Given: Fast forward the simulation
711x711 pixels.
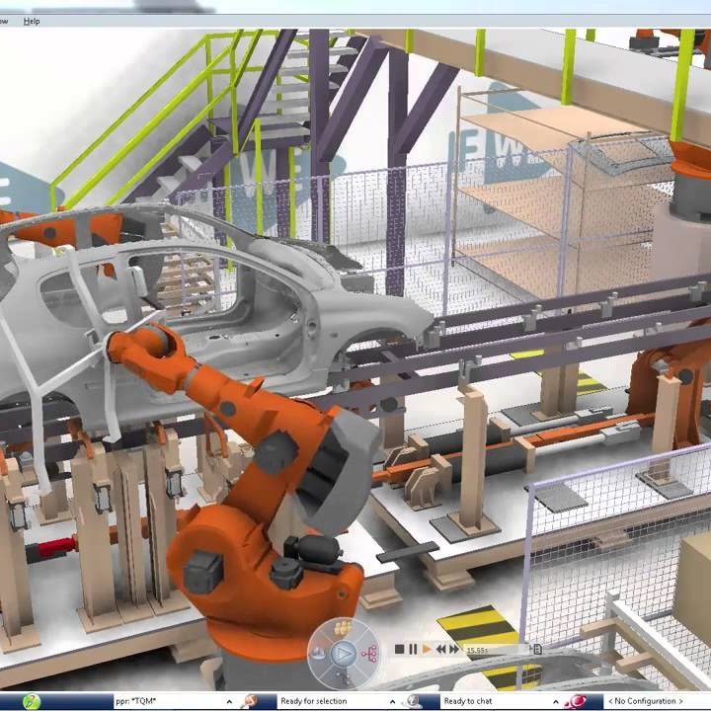Looking at the screenshot, I should pos(453,649).
